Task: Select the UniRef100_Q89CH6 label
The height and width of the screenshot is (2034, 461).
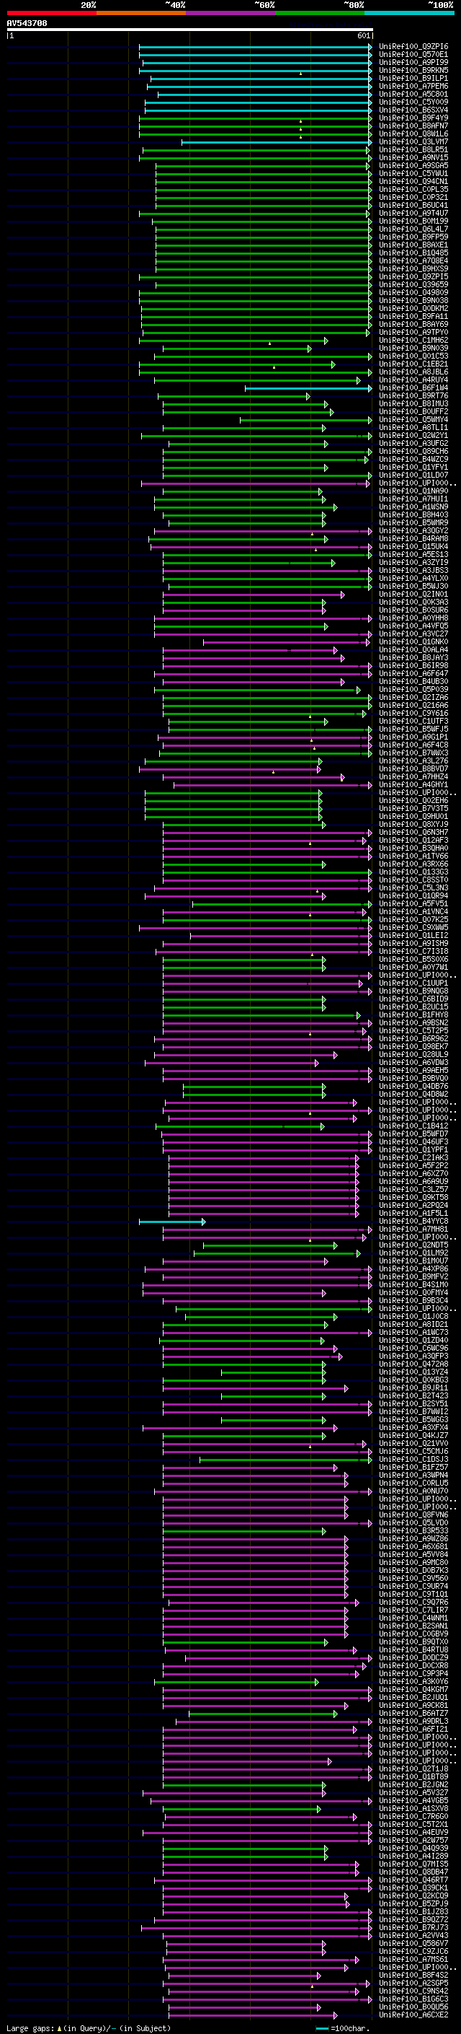Action: click(413, 451)
